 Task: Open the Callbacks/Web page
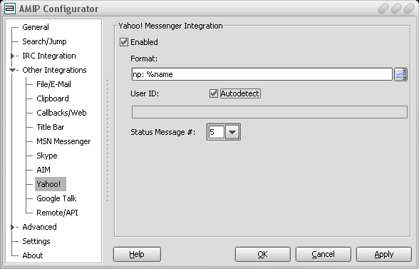pos(61,113)
